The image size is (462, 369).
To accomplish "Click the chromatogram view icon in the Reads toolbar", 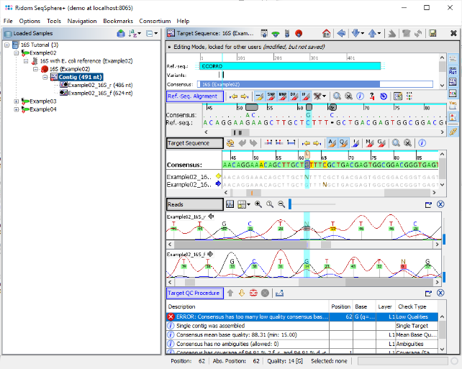I will [230, 204].
